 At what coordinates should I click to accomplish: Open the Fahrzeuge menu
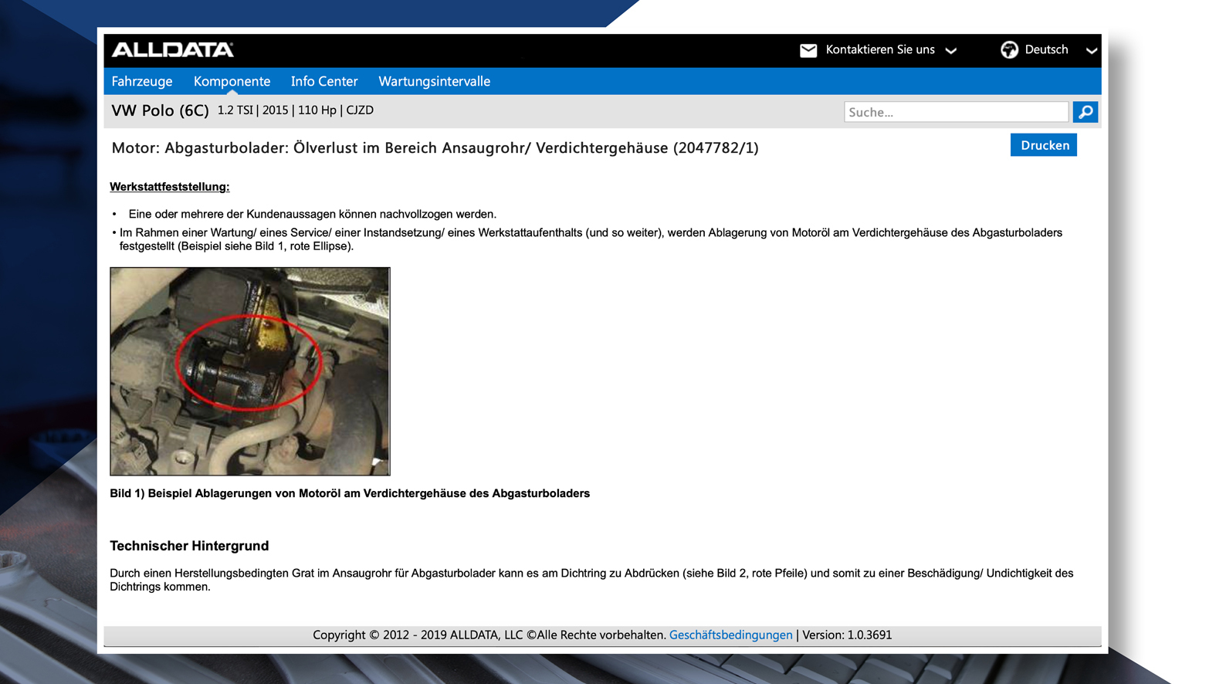142,81
